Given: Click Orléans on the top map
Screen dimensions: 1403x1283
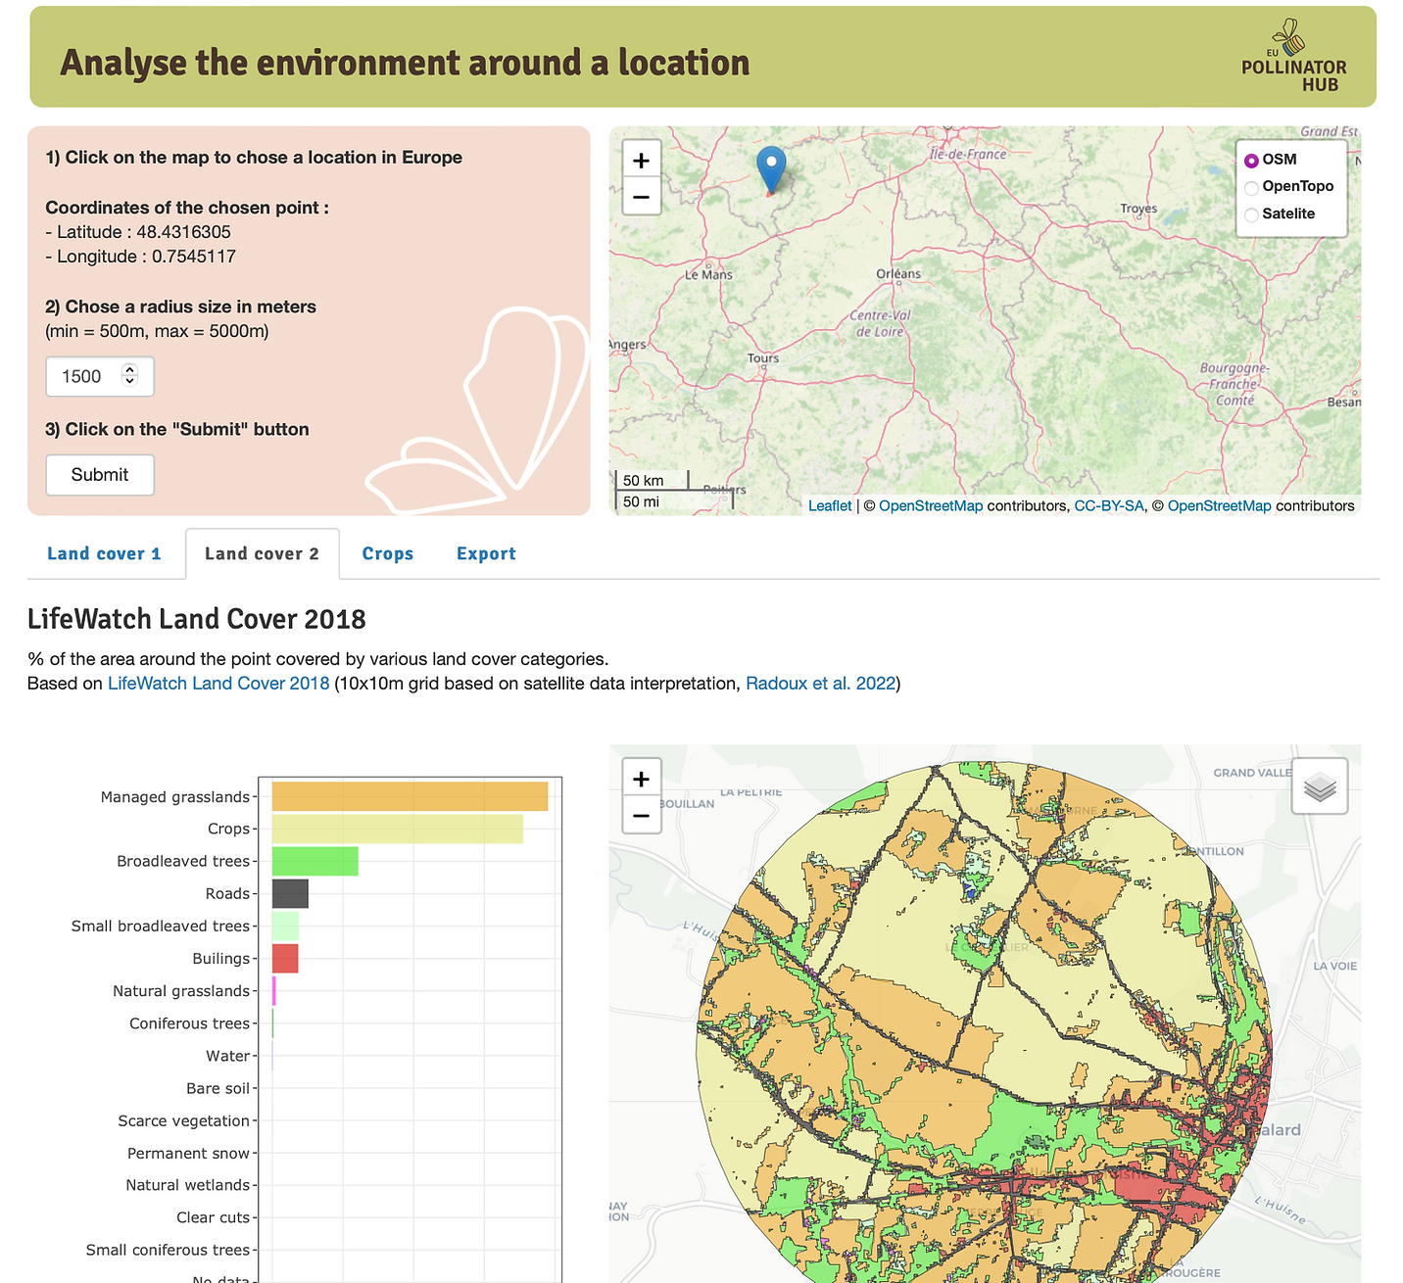Looking at the screenshot, I should [898, 274].
